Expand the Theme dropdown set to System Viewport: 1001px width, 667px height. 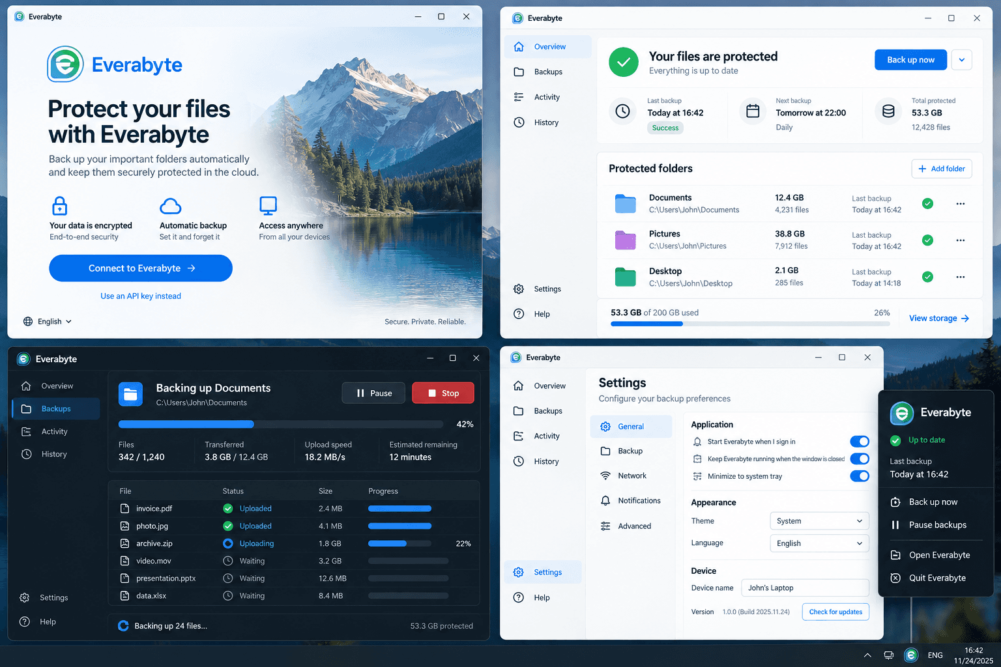[x=819, y=521]
